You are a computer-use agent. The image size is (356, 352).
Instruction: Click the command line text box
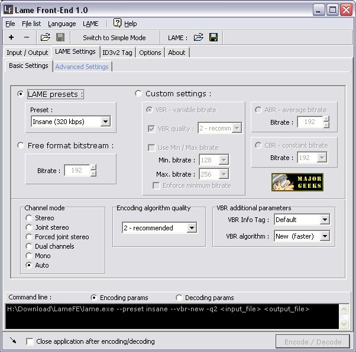click(x=172, y=316)
